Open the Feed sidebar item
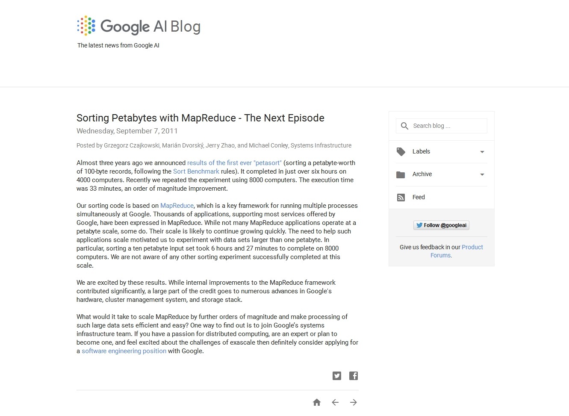The width and height of the screenshot is (569, 416). 419,197
